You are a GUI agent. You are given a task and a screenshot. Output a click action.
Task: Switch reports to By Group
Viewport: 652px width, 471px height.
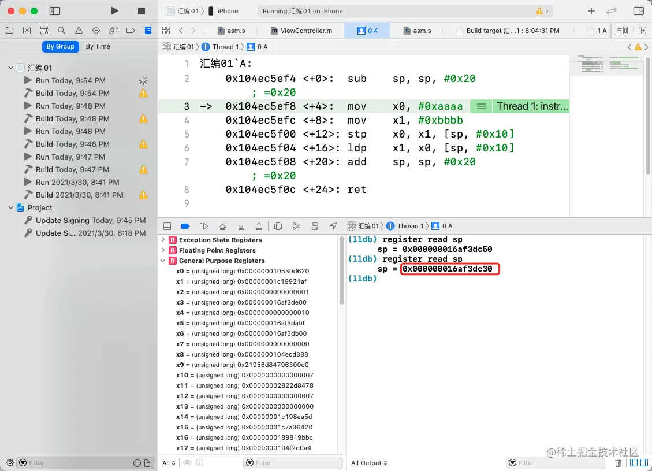(60, 46)
